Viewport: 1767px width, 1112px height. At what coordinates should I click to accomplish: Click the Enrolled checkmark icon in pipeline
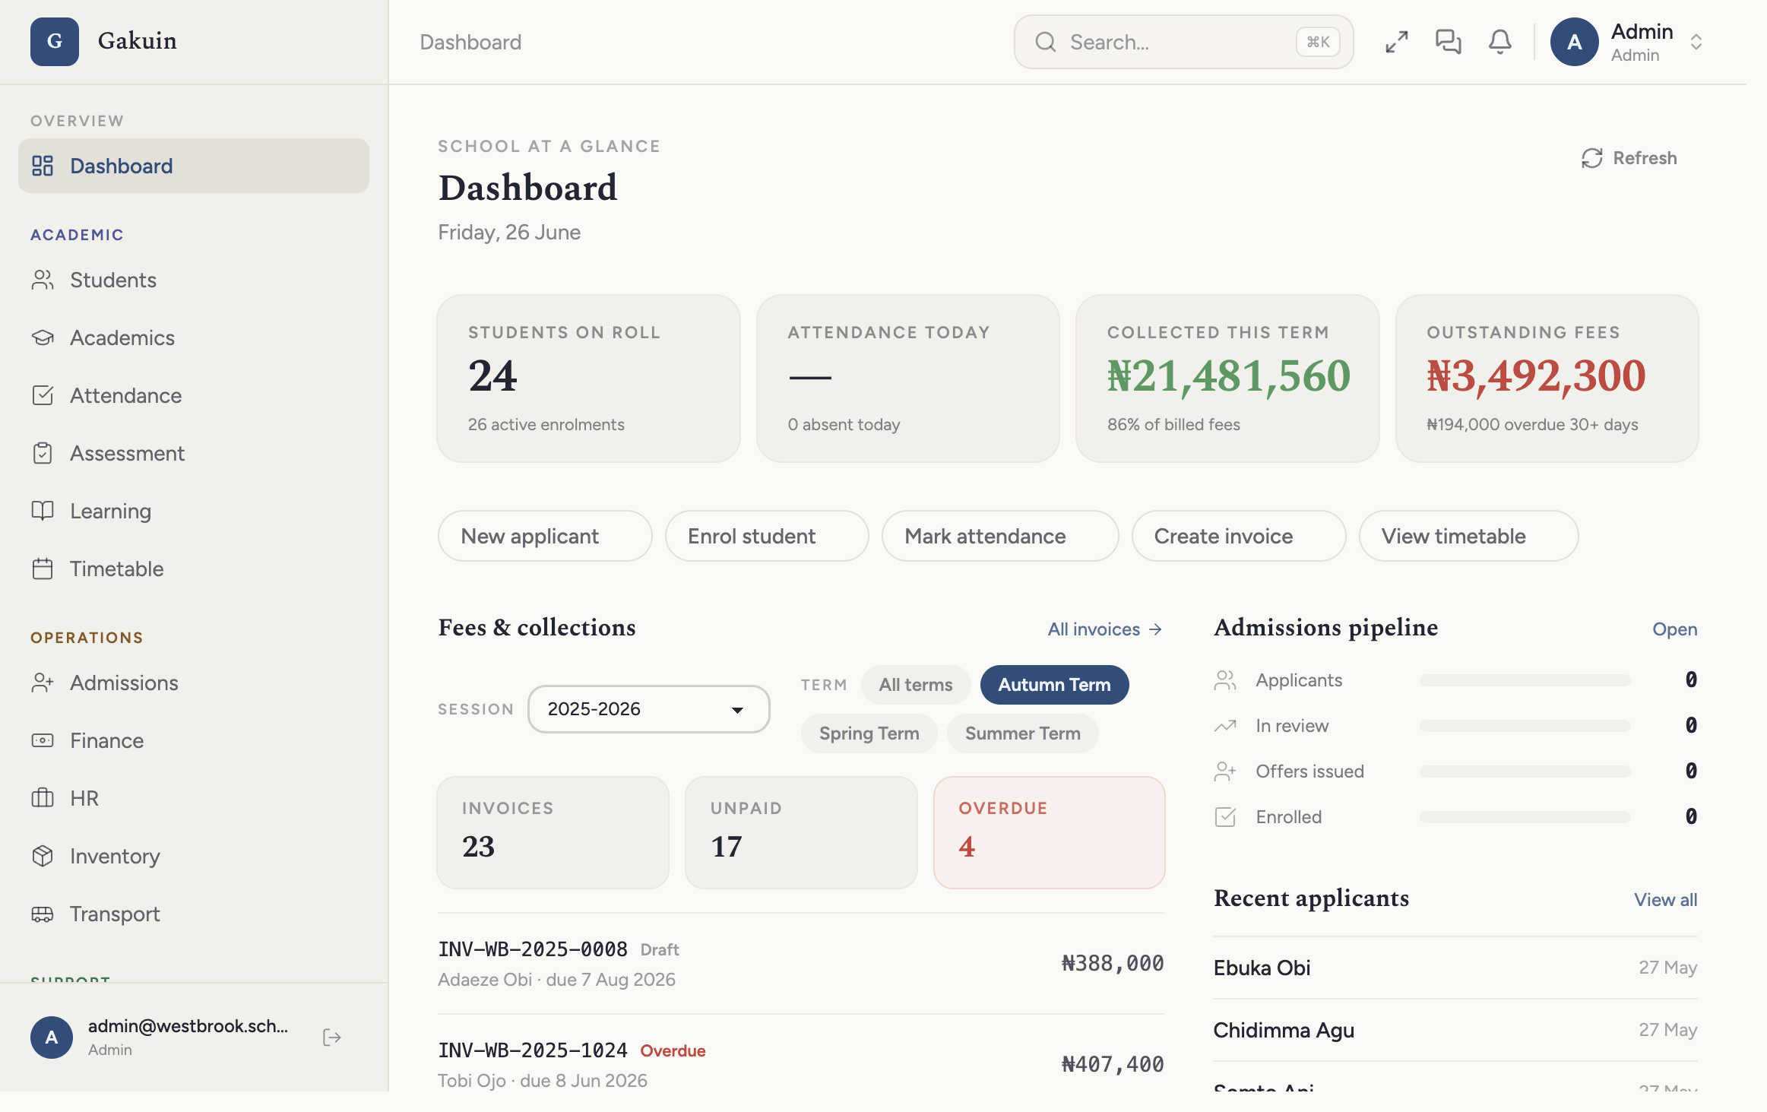pos(1225,817)
